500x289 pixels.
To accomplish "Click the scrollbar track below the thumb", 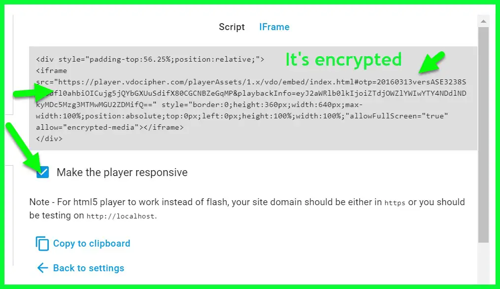I will click(x=483, y=262).
